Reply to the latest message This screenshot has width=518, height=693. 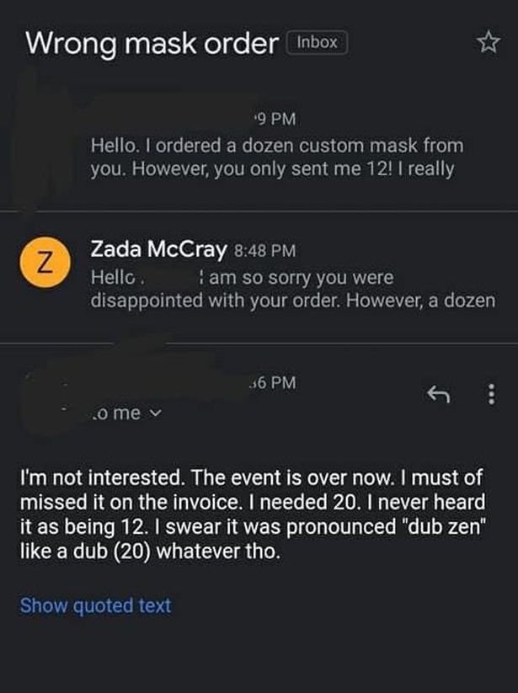click(x=435, y=394)
